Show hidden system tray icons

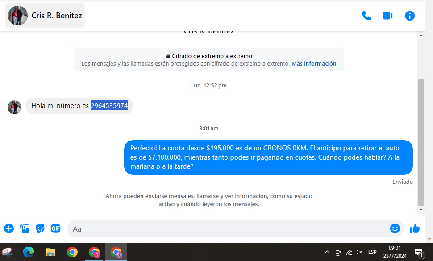[327, 252]
